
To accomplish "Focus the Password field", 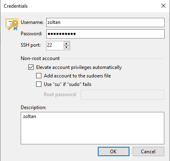I will point(105,34).
